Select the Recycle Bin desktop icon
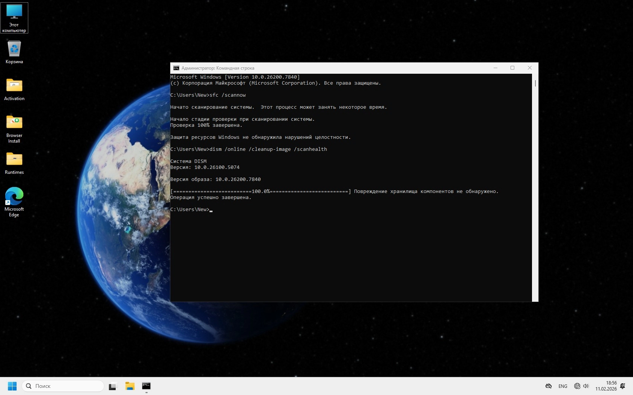Viewport: 633px width, 395px height. tap(14, 52)
